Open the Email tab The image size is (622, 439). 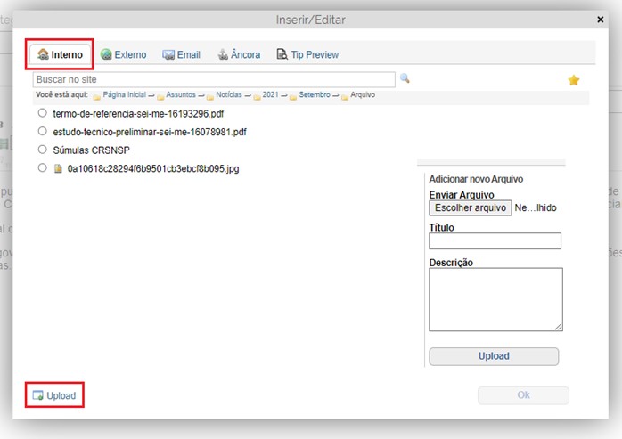[x=181, y=54]
